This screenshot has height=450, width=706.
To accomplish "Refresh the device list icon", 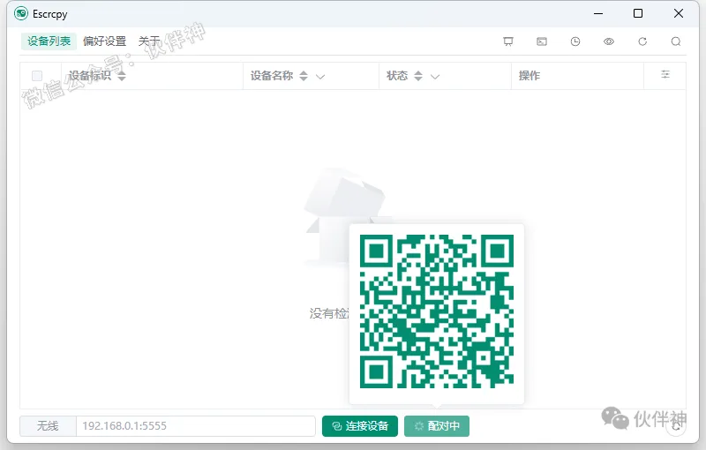I will (x=642, y=41).
